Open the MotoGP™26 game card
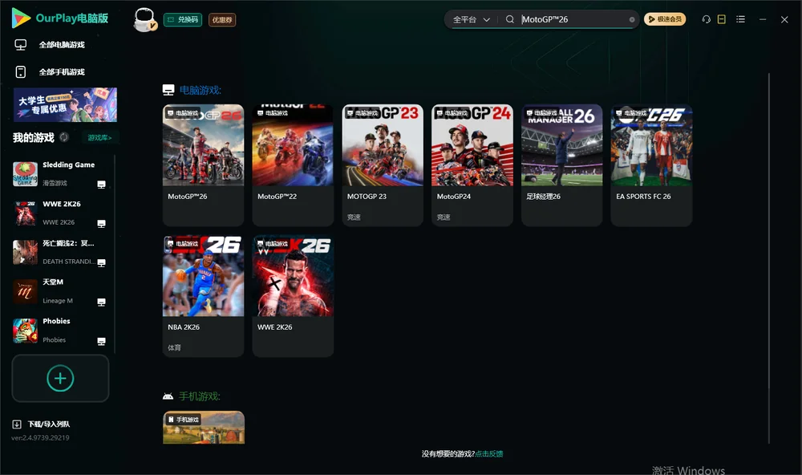 (203, 164)
